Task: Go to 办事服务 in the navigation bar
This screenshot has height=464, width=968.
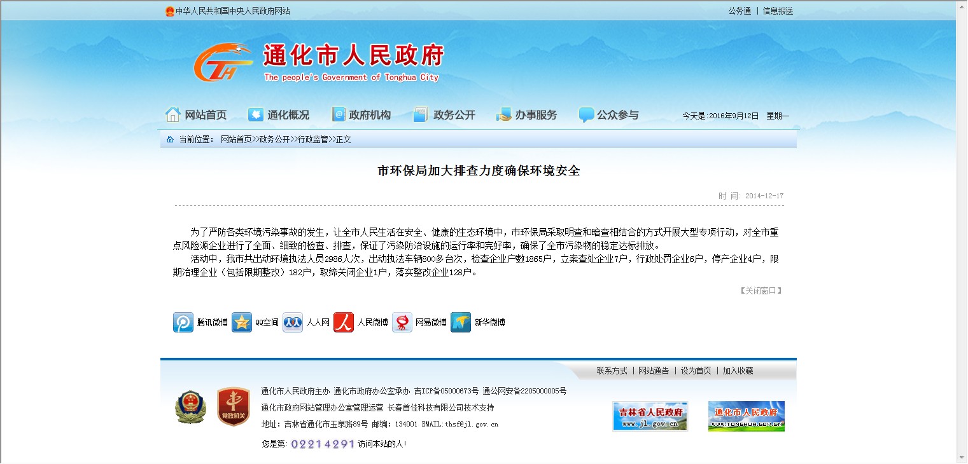Action: coord(526,115)
